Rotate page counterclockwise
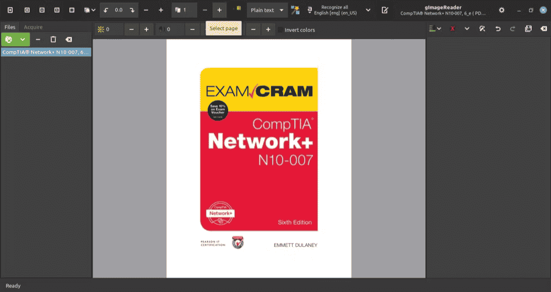 click(106, 10)
